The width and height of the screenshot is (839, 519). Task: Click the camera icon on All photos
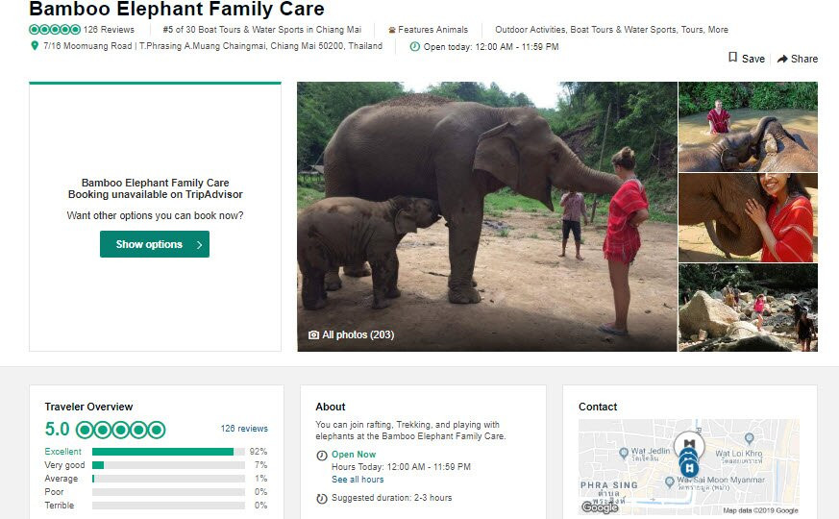pos(313,334)
